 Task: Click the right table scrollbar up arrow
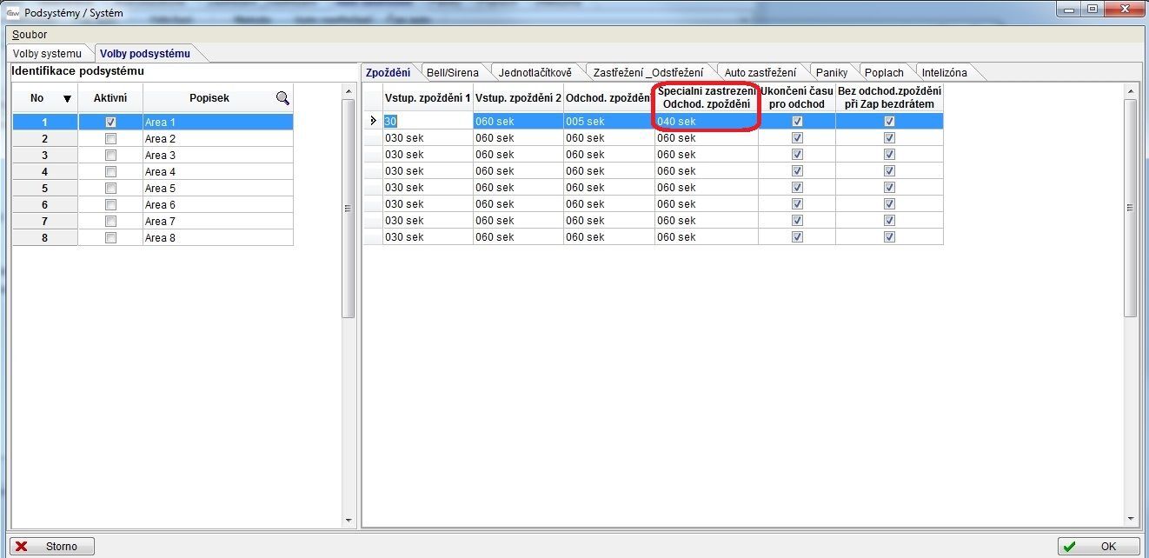(1131, 91)
